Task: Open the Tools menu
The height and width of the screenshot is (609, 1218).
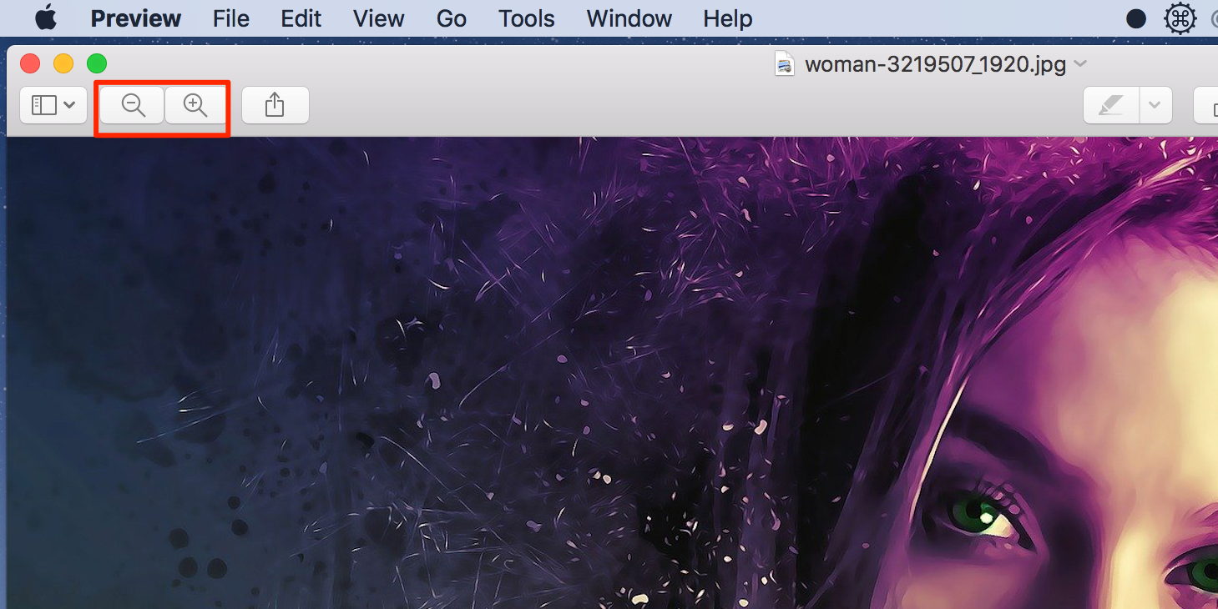Action: (x=526, y=18)
